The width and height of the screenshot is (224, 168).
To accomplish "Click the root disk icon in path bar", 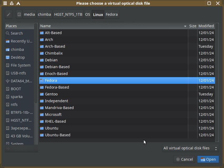I will [19, 14].
